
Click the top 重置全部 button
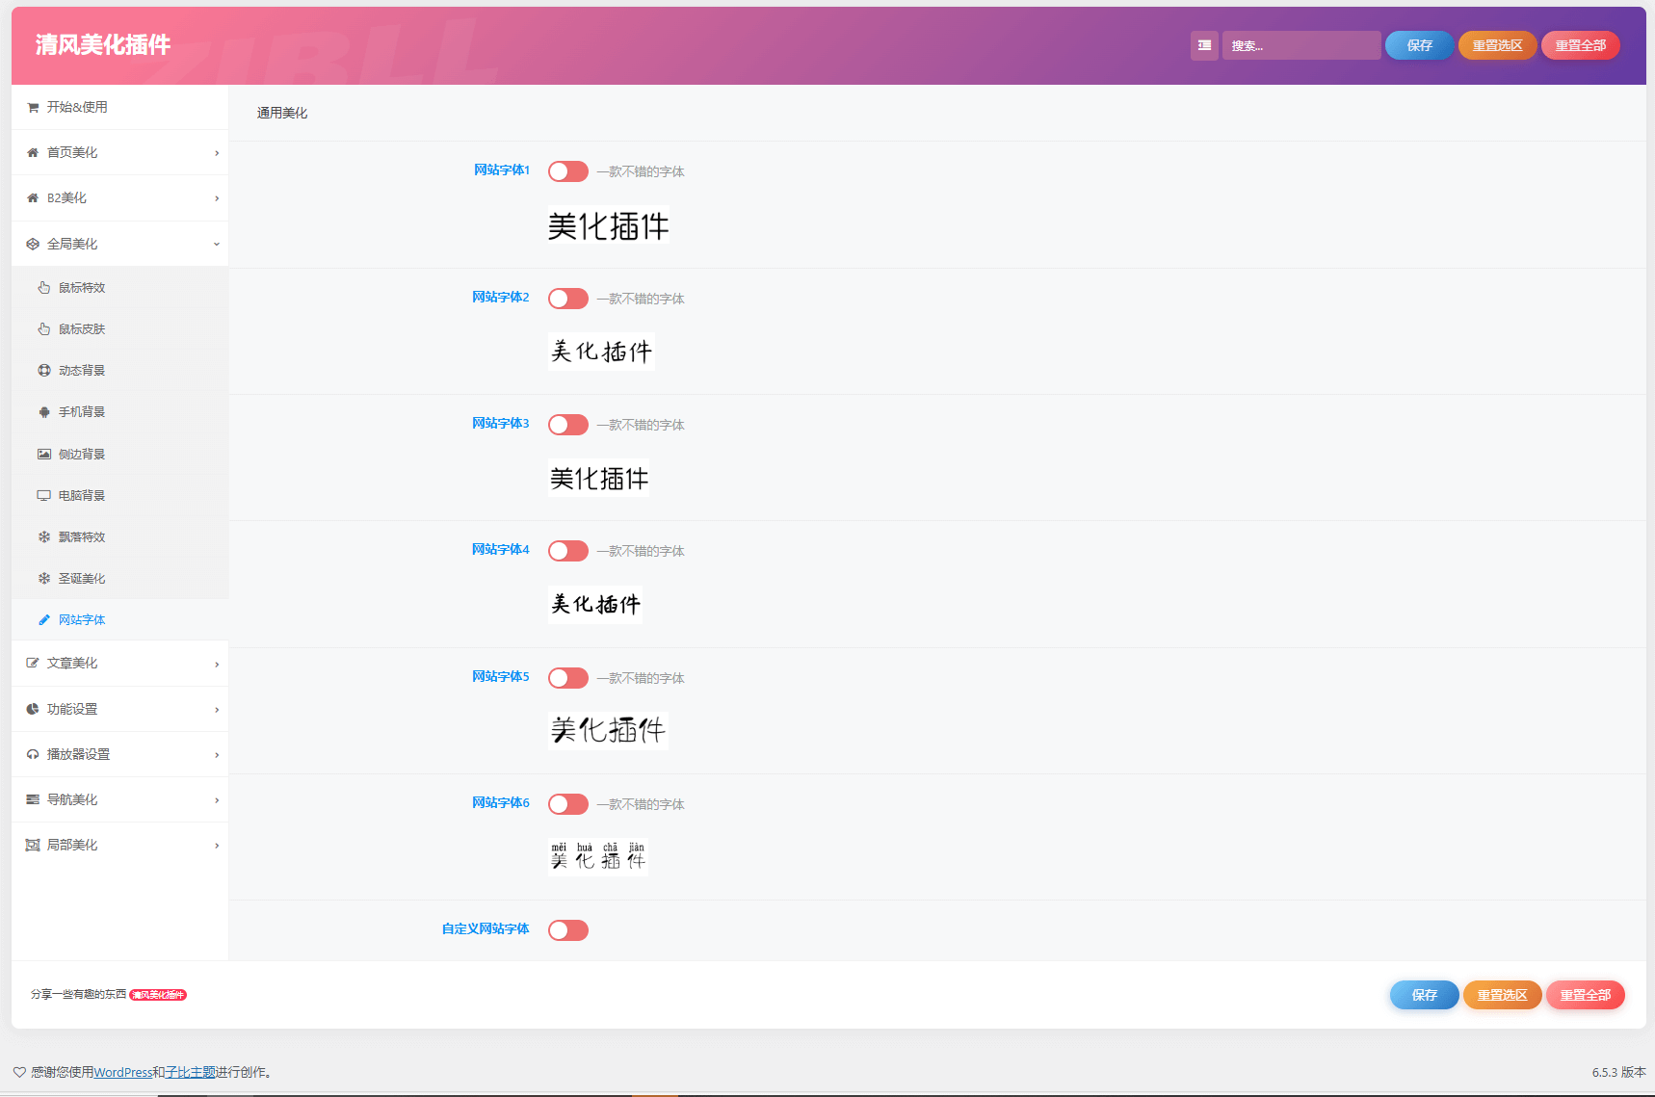coord(1581,45)
